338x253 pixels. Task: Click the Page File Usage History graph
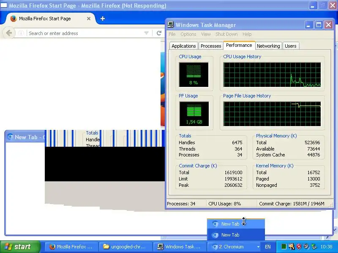pyautogui.click(x=272, y=113)
